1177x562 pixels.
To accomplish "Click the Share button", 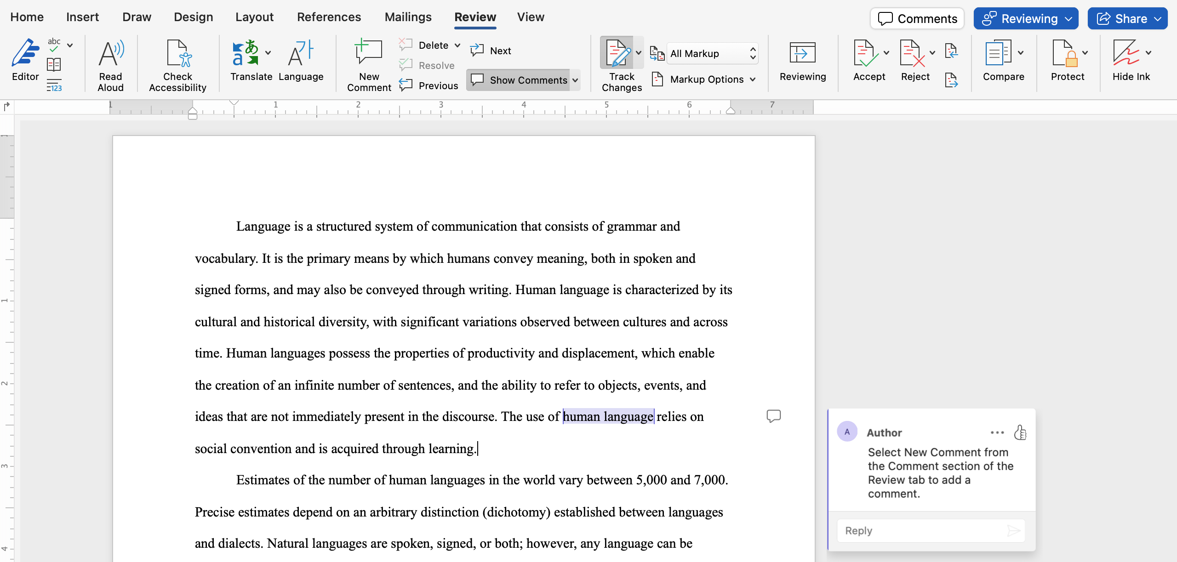I will click(x=1127, y=18).
